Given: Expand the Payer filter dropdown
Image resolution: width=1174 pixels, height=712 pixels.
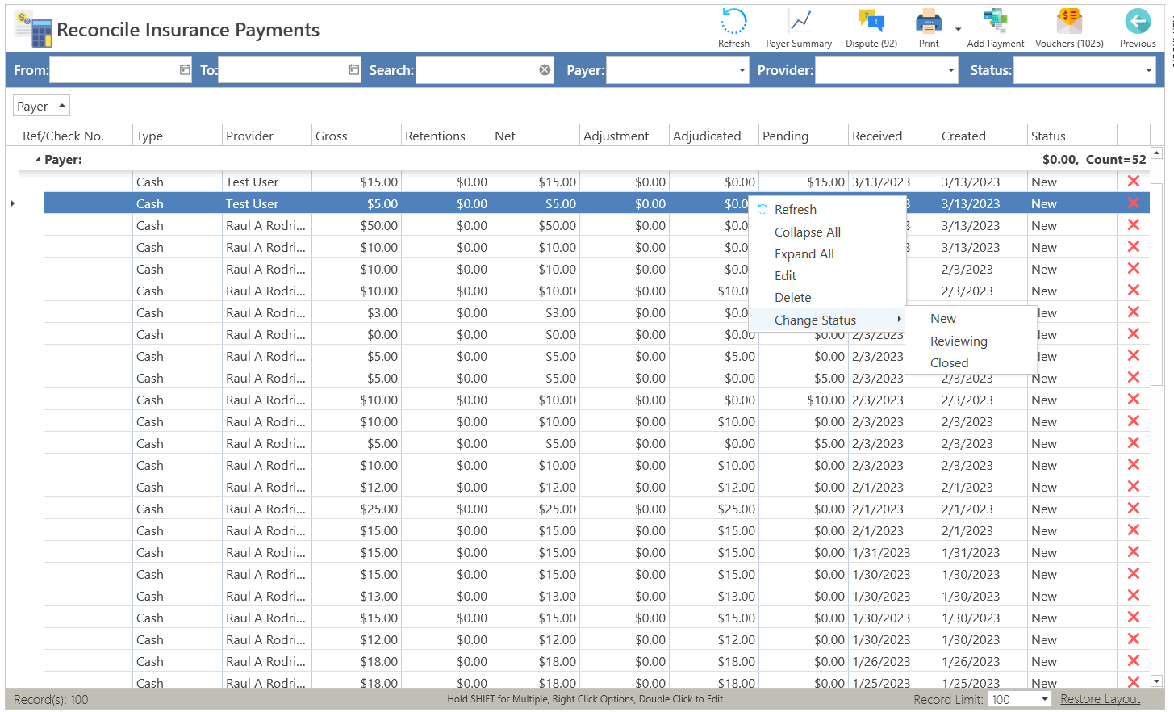Looking at the screenshot, I should [x=742, y=70].
